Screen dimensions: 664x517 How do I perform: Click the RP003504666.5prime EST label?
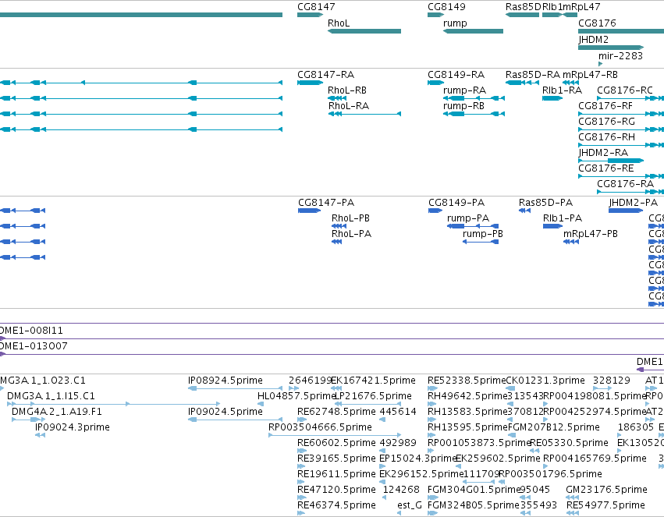320,427
